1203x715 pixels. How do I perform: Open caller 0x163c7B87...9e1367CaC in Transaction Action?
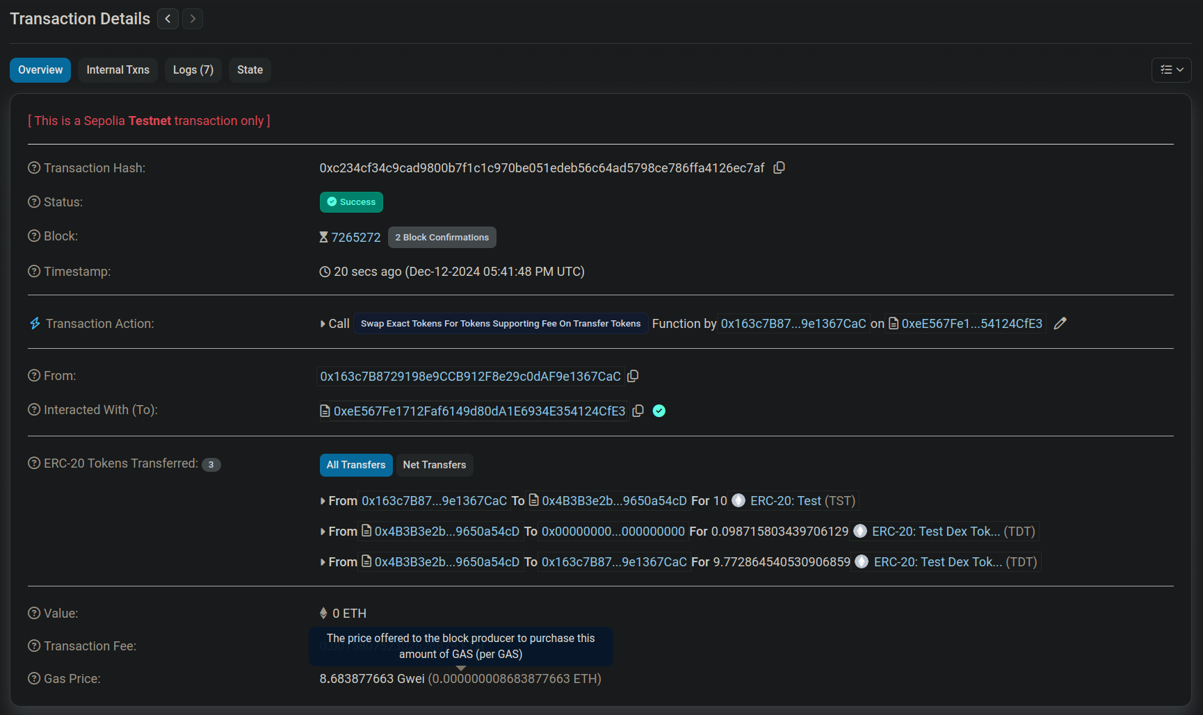pyautogui.click(x=793, y=323)
